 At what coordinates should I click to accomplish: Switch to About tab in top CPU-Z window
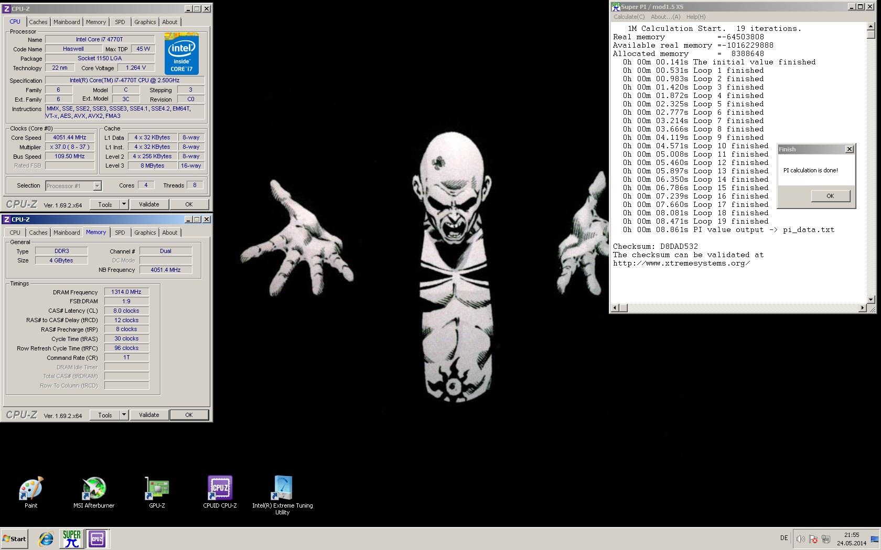click(x=170, y=22)
